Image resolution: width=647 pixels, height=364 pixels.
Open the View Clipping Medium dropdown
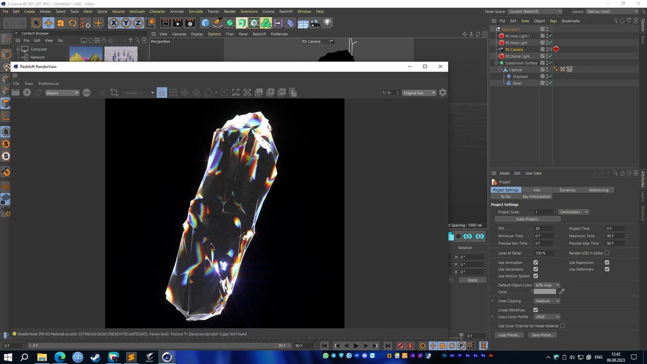(547, 301)
